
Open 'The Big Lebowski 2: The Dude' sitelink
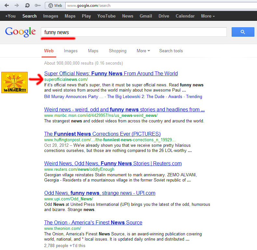tap(136, 97)
